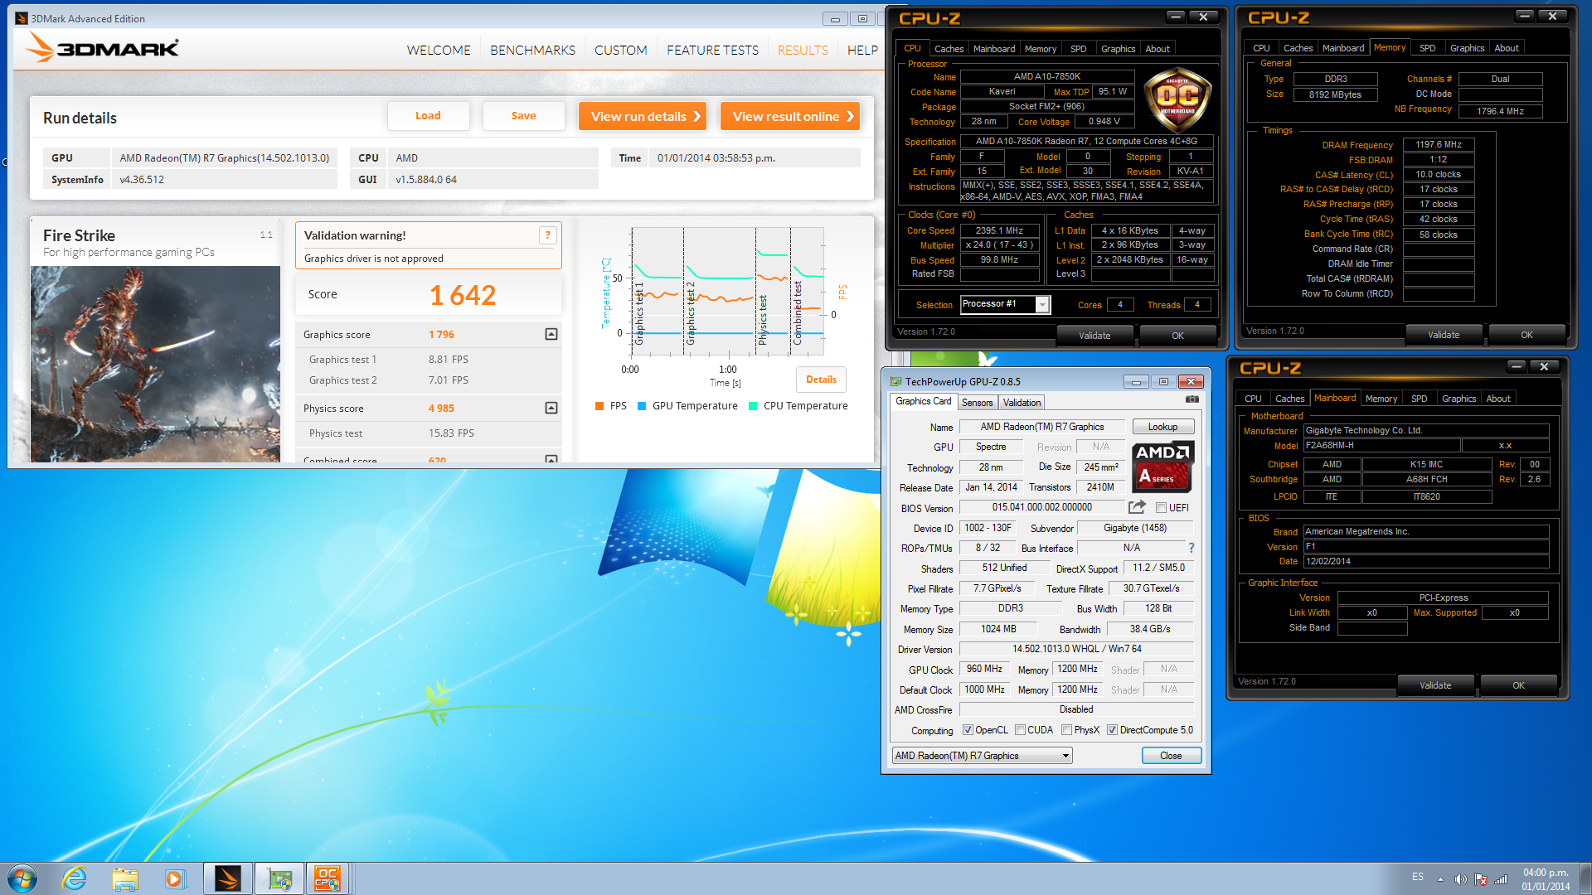The image size is (1592, 895).
Task: Click the volume speaker tray icon
Action: (x=1461, y=879)
